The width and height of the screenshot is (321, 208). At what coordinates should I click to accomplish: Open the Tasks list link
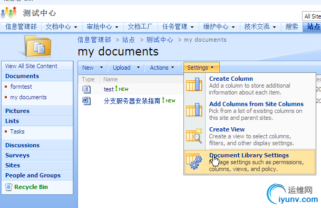pos(17,131)
